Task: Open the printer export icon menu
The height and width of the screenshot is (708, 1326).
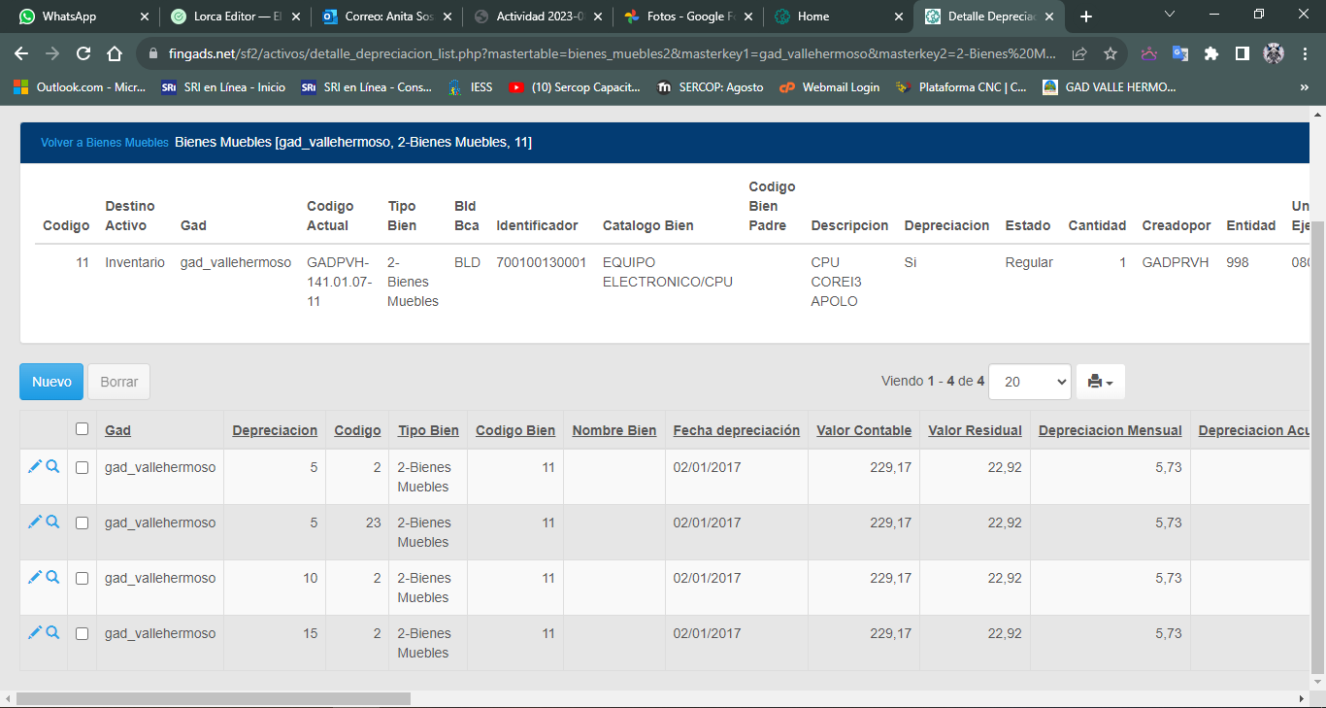Action: pos(1100,382)
